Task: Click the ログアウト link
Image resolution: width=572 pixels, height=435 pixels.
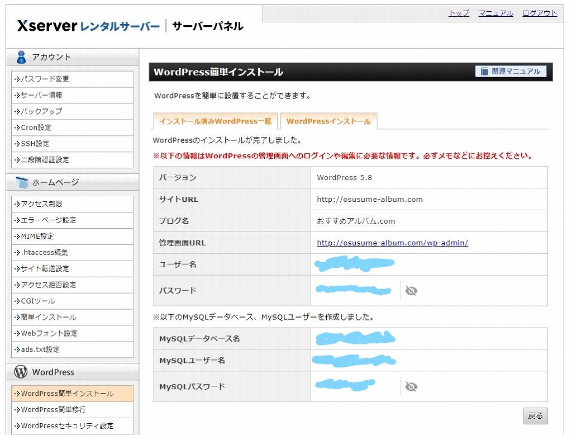Action: tap(540, 13)
